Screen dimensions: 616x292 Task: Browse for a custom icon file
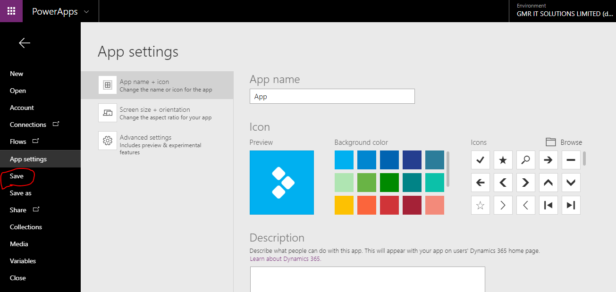564,142
